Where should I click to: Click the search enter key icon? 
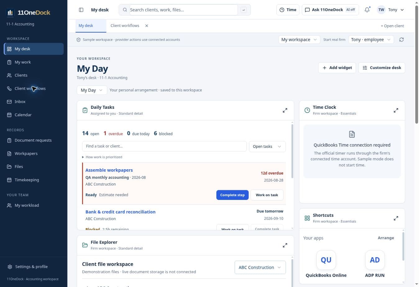click(x=244, y=10)
